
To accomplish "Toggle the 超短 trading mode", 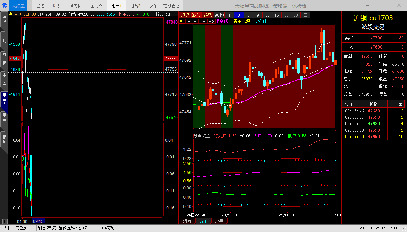I will click(185, 15).
